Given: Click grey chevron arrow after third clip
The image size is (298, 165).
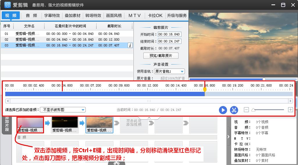Looking at the screenshot, I should coord(117,123).
